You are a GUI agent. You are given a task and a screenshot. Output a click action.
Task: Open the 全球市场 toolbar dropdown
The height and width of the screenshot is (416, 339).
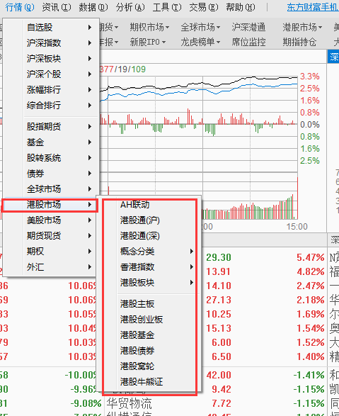[200, 27]
